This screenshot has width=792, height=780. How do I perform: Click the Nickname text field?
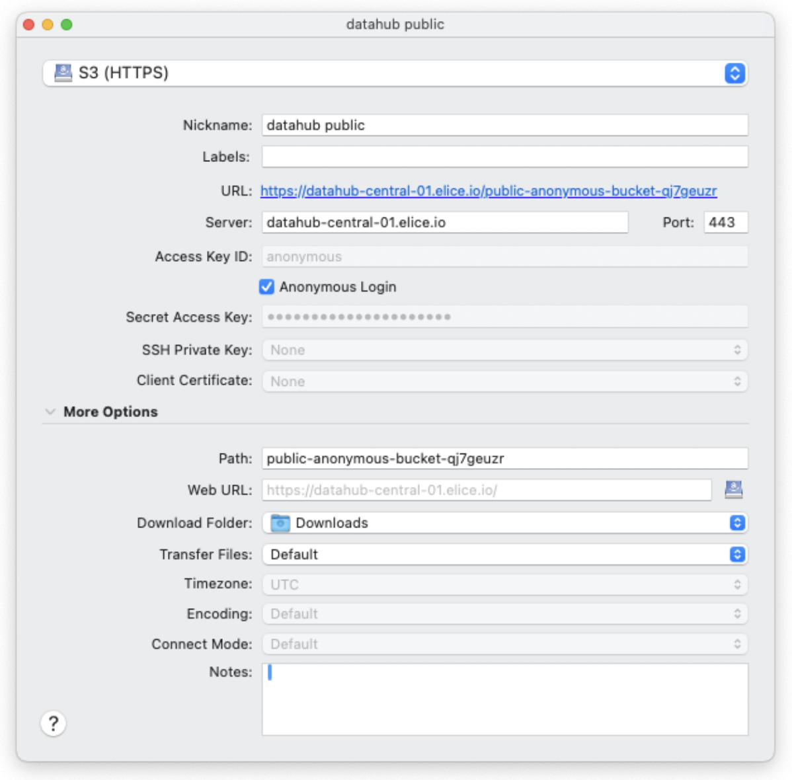(x=504, y=126)
